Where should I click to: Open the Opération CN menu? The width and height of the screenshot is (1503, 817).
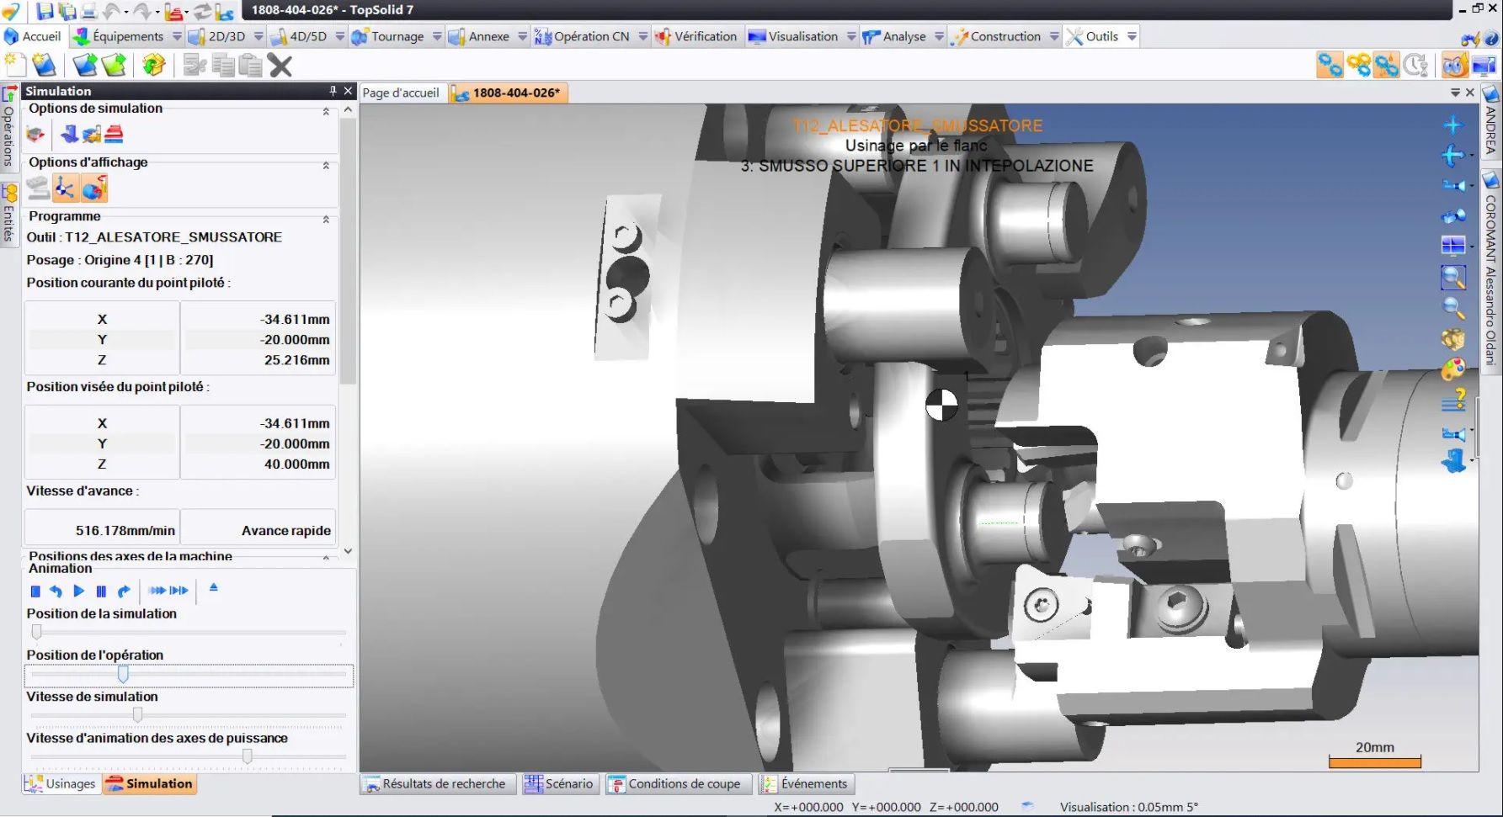point(590,36)
